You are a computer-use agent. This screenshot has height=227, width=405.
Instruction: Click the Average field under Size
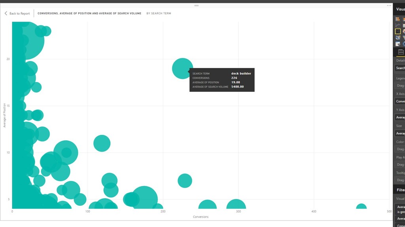tap(400, 133)
